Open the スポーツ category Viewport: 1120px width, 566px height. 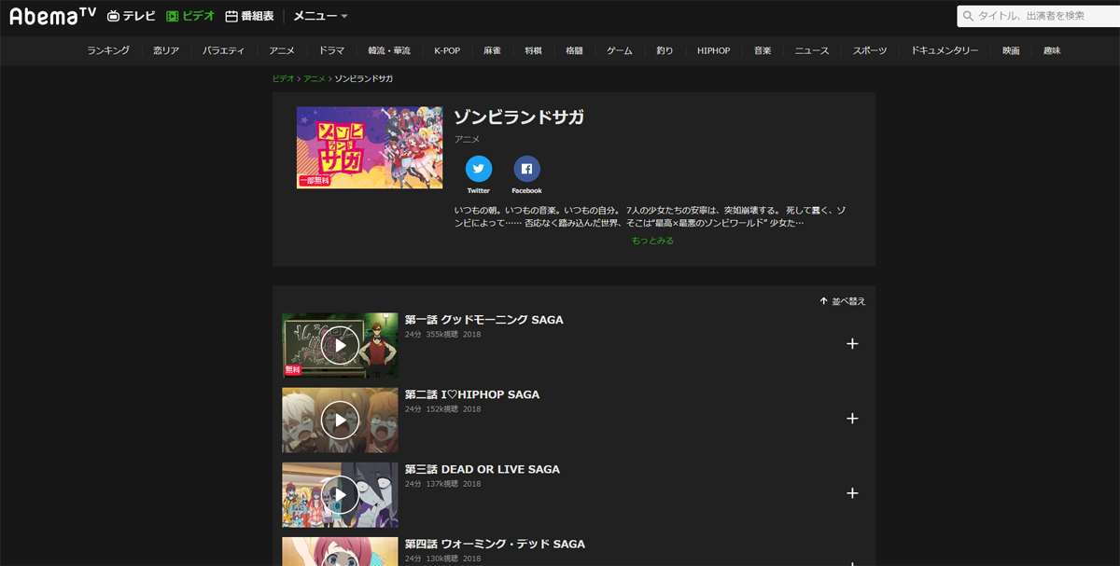coord(870,50)
